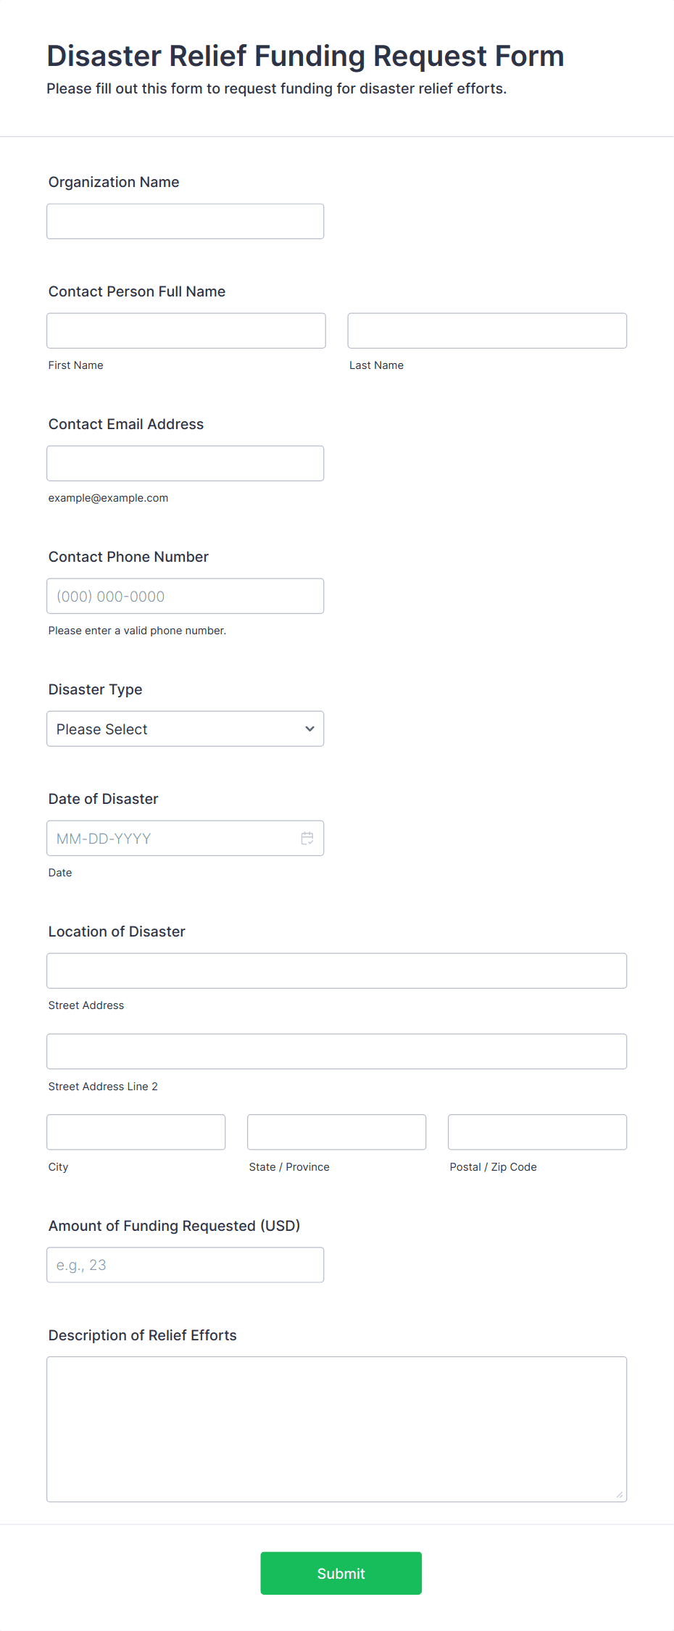This screenshot has height=1631, width=674.
Task: Click the Date of Disaster label
Action: coord(104,799)
